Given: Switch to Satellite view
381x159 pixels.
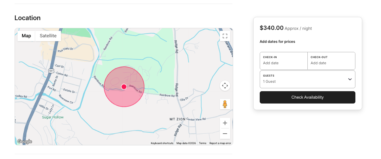Looking at the screenshot, I should 48,36.
